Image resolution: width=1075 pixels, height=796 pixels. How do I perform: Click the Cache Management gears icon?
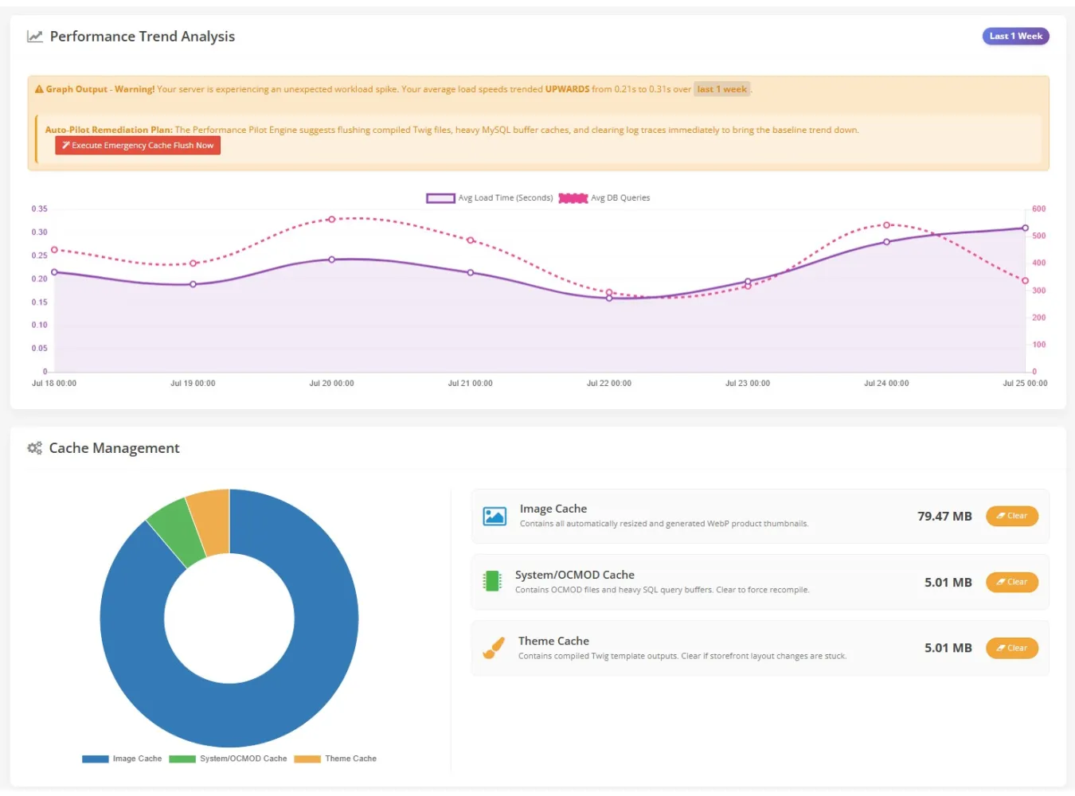[x=34, y=448]
